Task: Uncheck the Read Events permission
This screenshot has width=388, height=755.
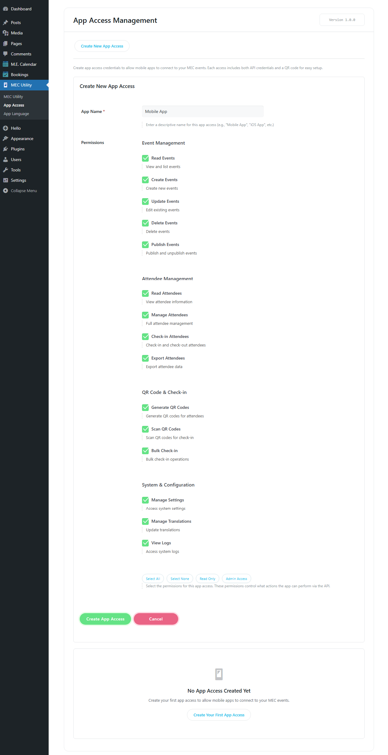Action: (145, 158)
